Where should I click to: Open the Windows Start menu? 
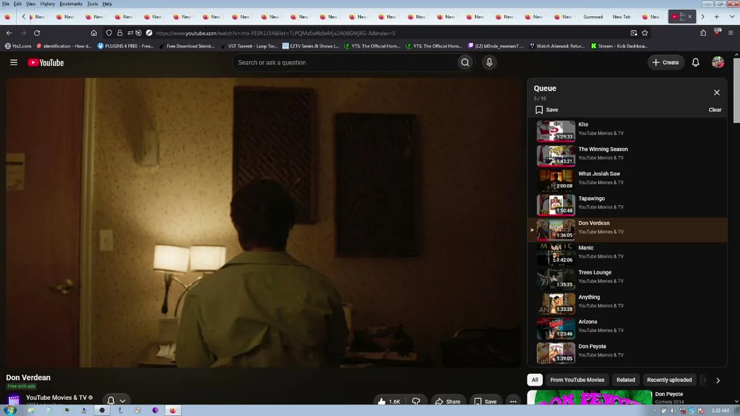(10, 410)
